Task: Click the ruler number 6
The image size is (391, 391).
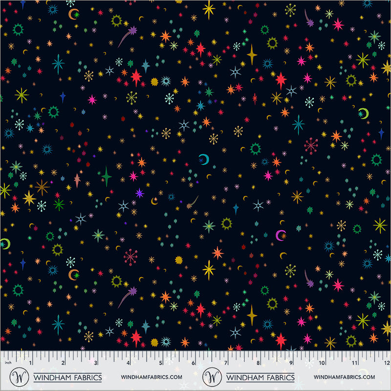Action: (193, 363)
